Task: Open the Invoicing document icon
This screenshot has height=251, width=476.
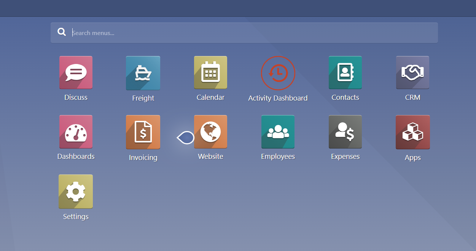Action: tap(143, 132)
